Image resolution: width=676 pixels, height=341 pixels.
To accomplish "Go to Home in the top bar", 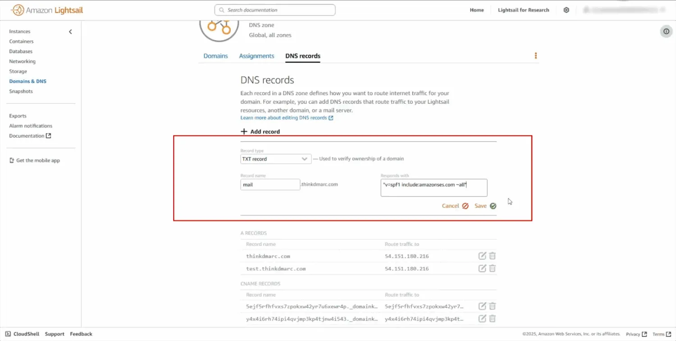I will [x=477, y=10].
